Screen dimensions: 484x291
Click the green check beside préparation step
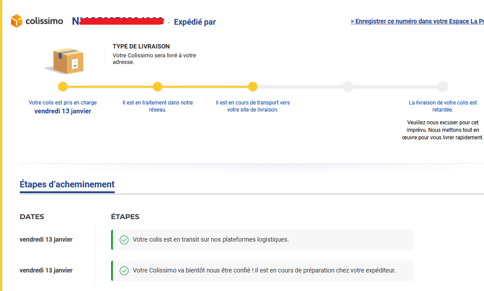pyautogui.click(x=124, y=271)
